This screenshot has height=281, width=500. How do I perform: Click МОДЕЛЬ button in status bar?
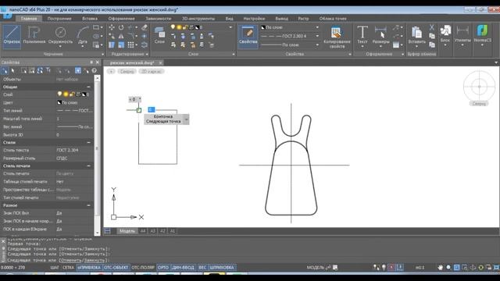316,267
